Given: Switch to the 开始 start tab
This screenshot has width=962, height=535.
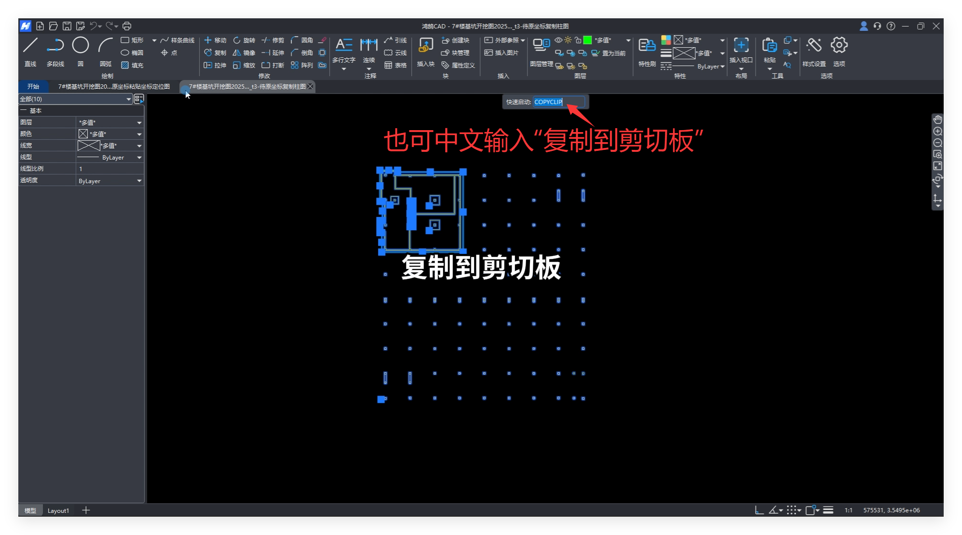Looking at the screenshot, I should click(33, 86).
